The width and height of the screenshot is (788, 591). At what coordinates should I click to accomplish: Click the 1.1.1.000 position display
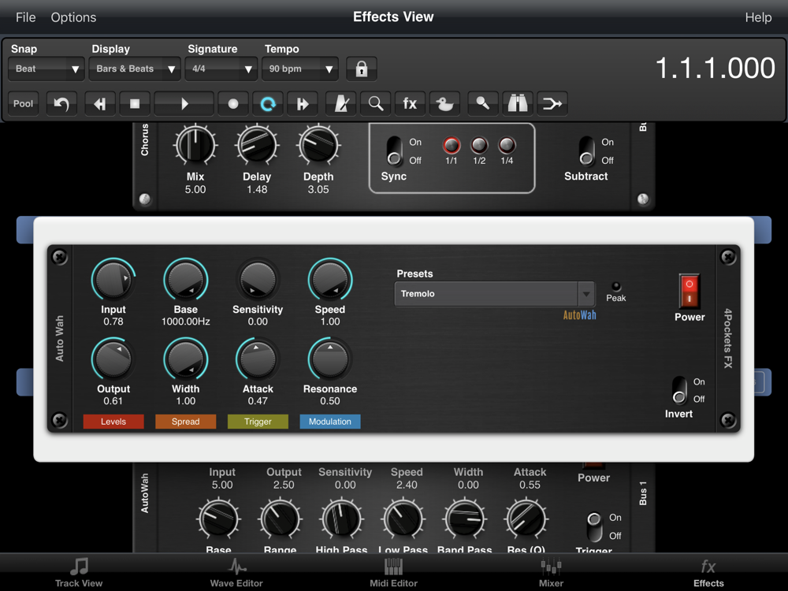coord(716,68)
